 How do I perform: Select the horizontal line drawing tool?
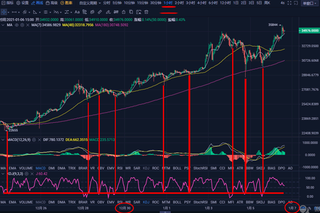pyautogui.click(x=14, y=12)
